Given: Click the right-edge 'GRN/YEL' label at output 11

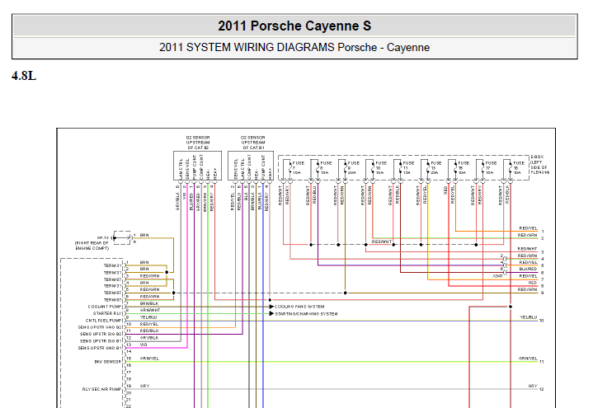Looking at the screenshot, I should (528, 358).
